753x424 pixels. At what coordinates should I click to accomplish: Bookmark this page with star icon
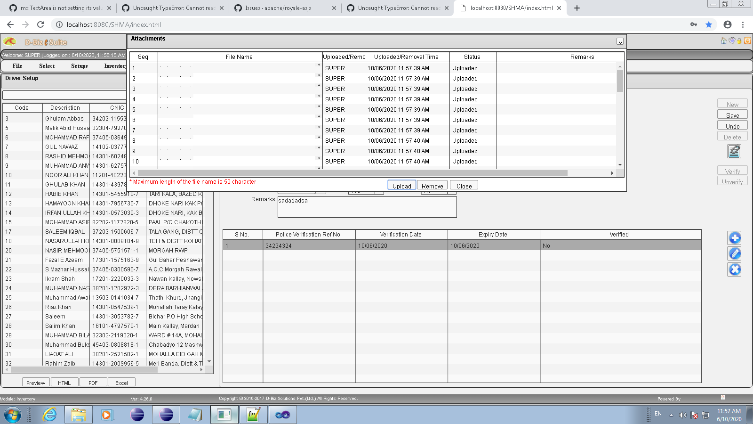click(709, 24)
